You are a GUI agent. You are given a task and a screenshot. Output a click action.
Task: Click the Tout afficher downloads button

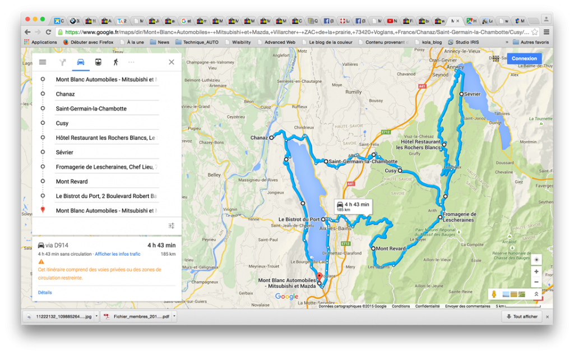[522, 316]
